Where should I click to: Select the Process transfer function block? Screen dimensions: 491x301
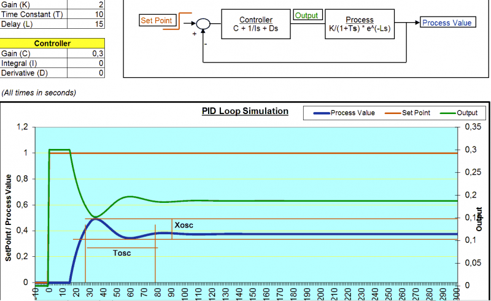click(x=359, y=24)
